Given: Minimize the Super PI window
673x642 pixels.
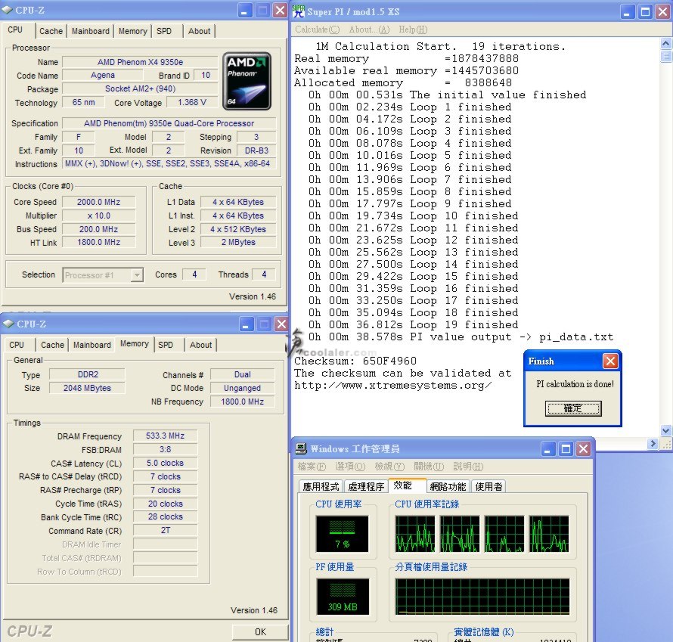Looking at the screenshot, I should coord(627,11).
